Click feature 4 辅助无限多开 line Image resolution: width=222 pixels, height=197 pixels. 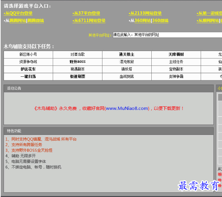(20, 156)
